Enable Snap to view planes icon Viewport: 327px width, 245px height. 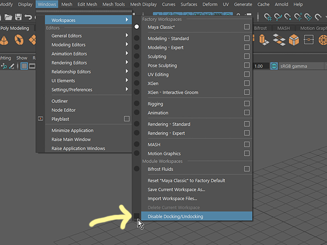(308, 17)
